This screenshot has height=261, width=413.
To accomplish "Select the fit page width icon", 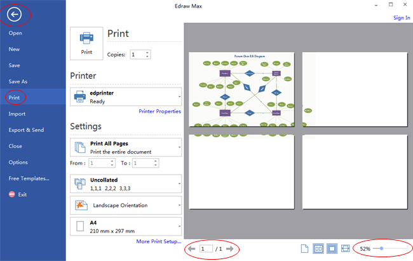I will (346, 248).
